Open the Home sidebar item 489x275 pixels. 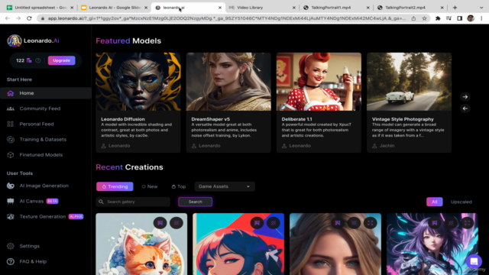pyautogui.click(x=46, y=93)
